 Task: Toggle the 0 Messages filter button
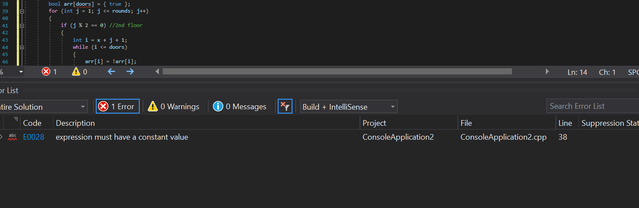pos(239,107)
